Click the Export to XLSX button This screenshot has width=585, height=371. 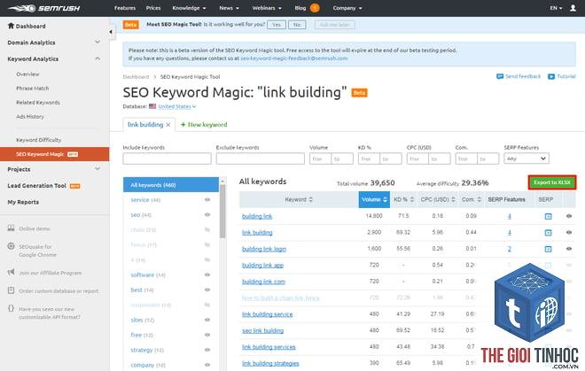(552, 182)
